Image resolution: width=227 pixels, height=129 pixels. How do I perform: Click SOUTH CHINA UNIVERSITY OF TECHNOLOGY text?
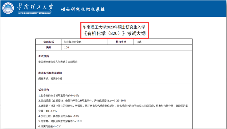pyautogui.click(x=35, y=13)
